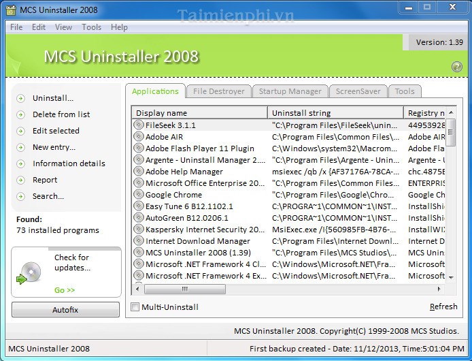472x361 pixels.
Task: Click the disc icon of AutoGreen B12.0206.1
Action: 139,217
